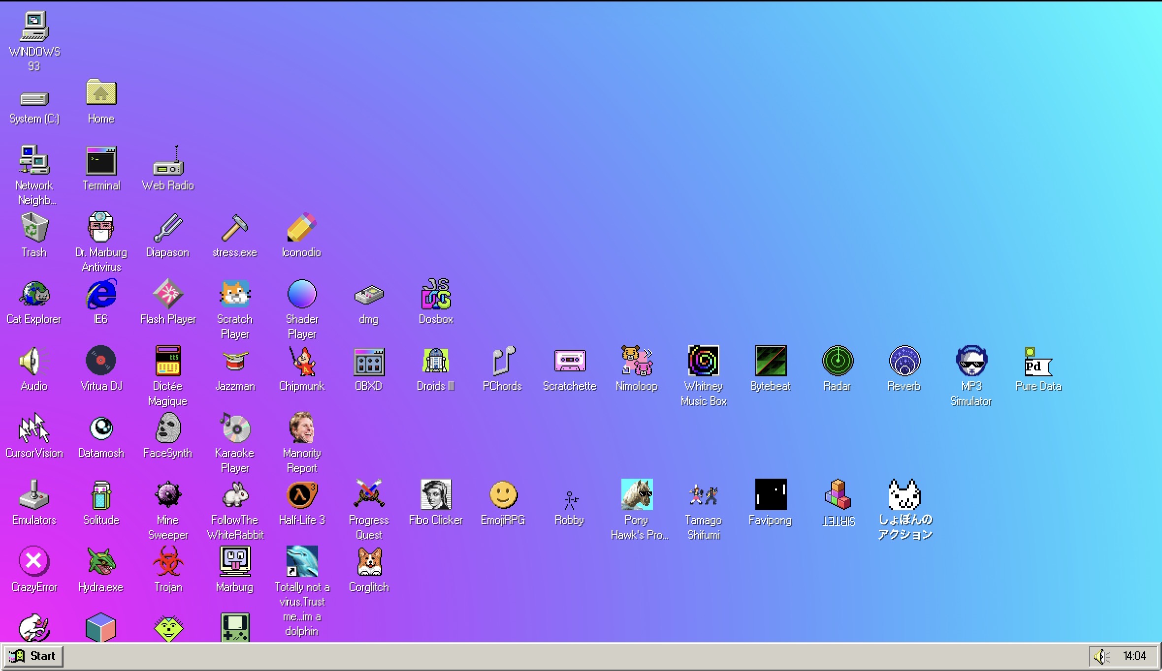Open the IE6 browser icon
Viewport: 1162px width, 671px height.
pos(101,294)
